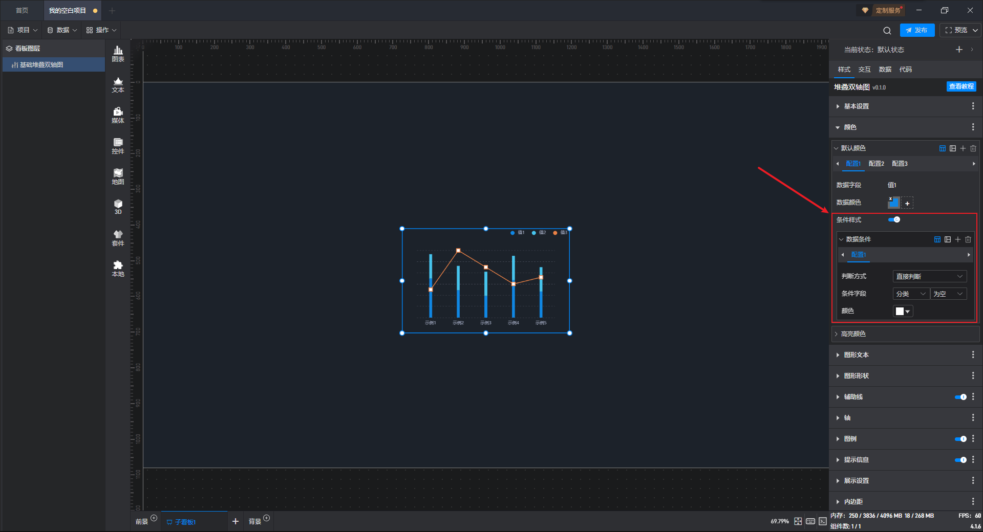Open the console icon in the status bar
The width and height of the screenshot is (983, 532).
[x=823, y=521]
